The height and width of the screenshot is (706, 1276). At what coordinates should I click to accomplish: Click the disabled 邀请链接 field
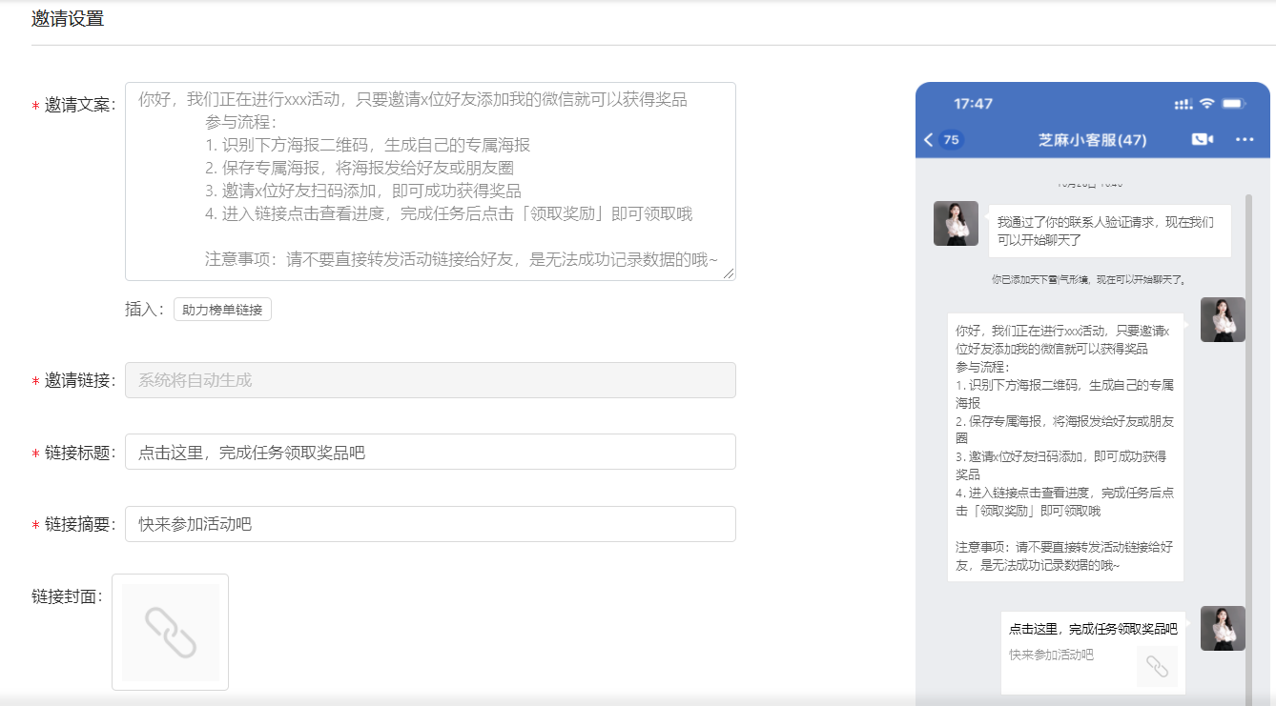(x=430, y=380)
